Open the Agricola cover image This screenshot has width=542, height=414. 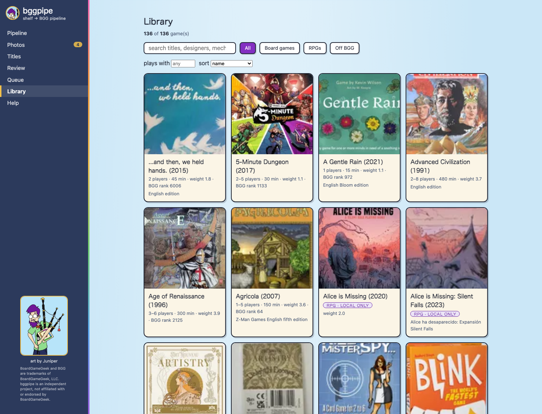click(x=272, y=248)
